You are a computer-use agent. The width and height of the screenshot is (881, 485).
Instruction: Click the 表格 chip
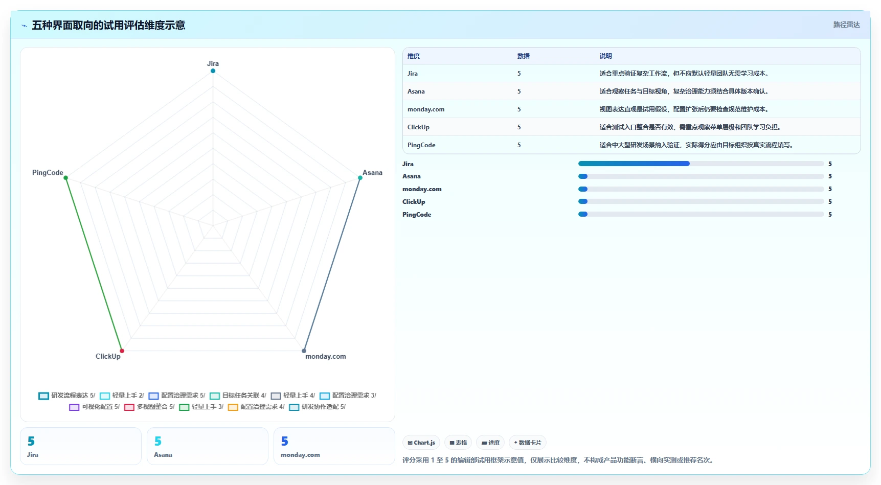click(458, 443)
